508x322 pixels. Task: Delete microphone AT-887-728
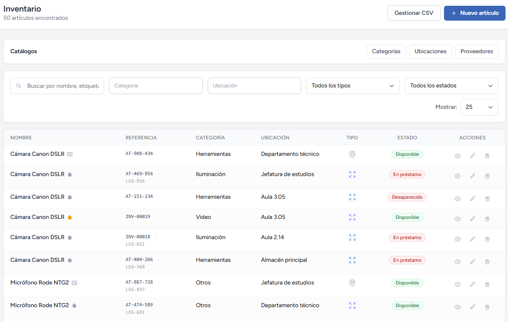click(x=487, y=284)
